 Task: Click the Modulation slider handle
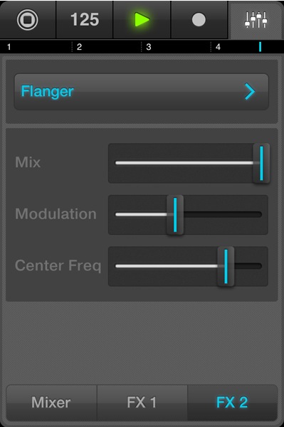point(175,215)
